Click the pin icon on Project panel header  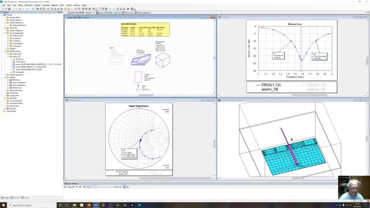(x=59, y=12)
